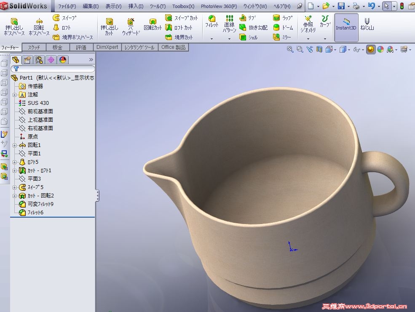The width and height of the screenshot is (415, 312).
Task: Switch to the スケッチ tab
Action: [34, 47]
